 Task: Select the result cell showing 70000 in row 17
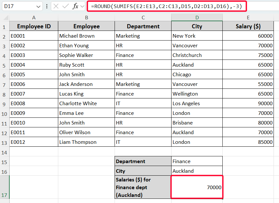pos(197,187)
